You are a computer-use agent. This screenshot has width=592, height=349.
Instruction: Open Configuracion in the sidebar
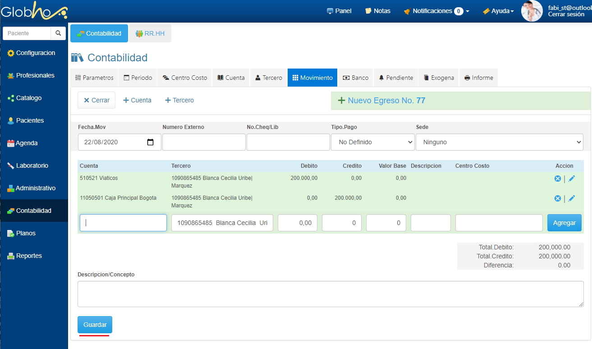click(x=35, y=53)
